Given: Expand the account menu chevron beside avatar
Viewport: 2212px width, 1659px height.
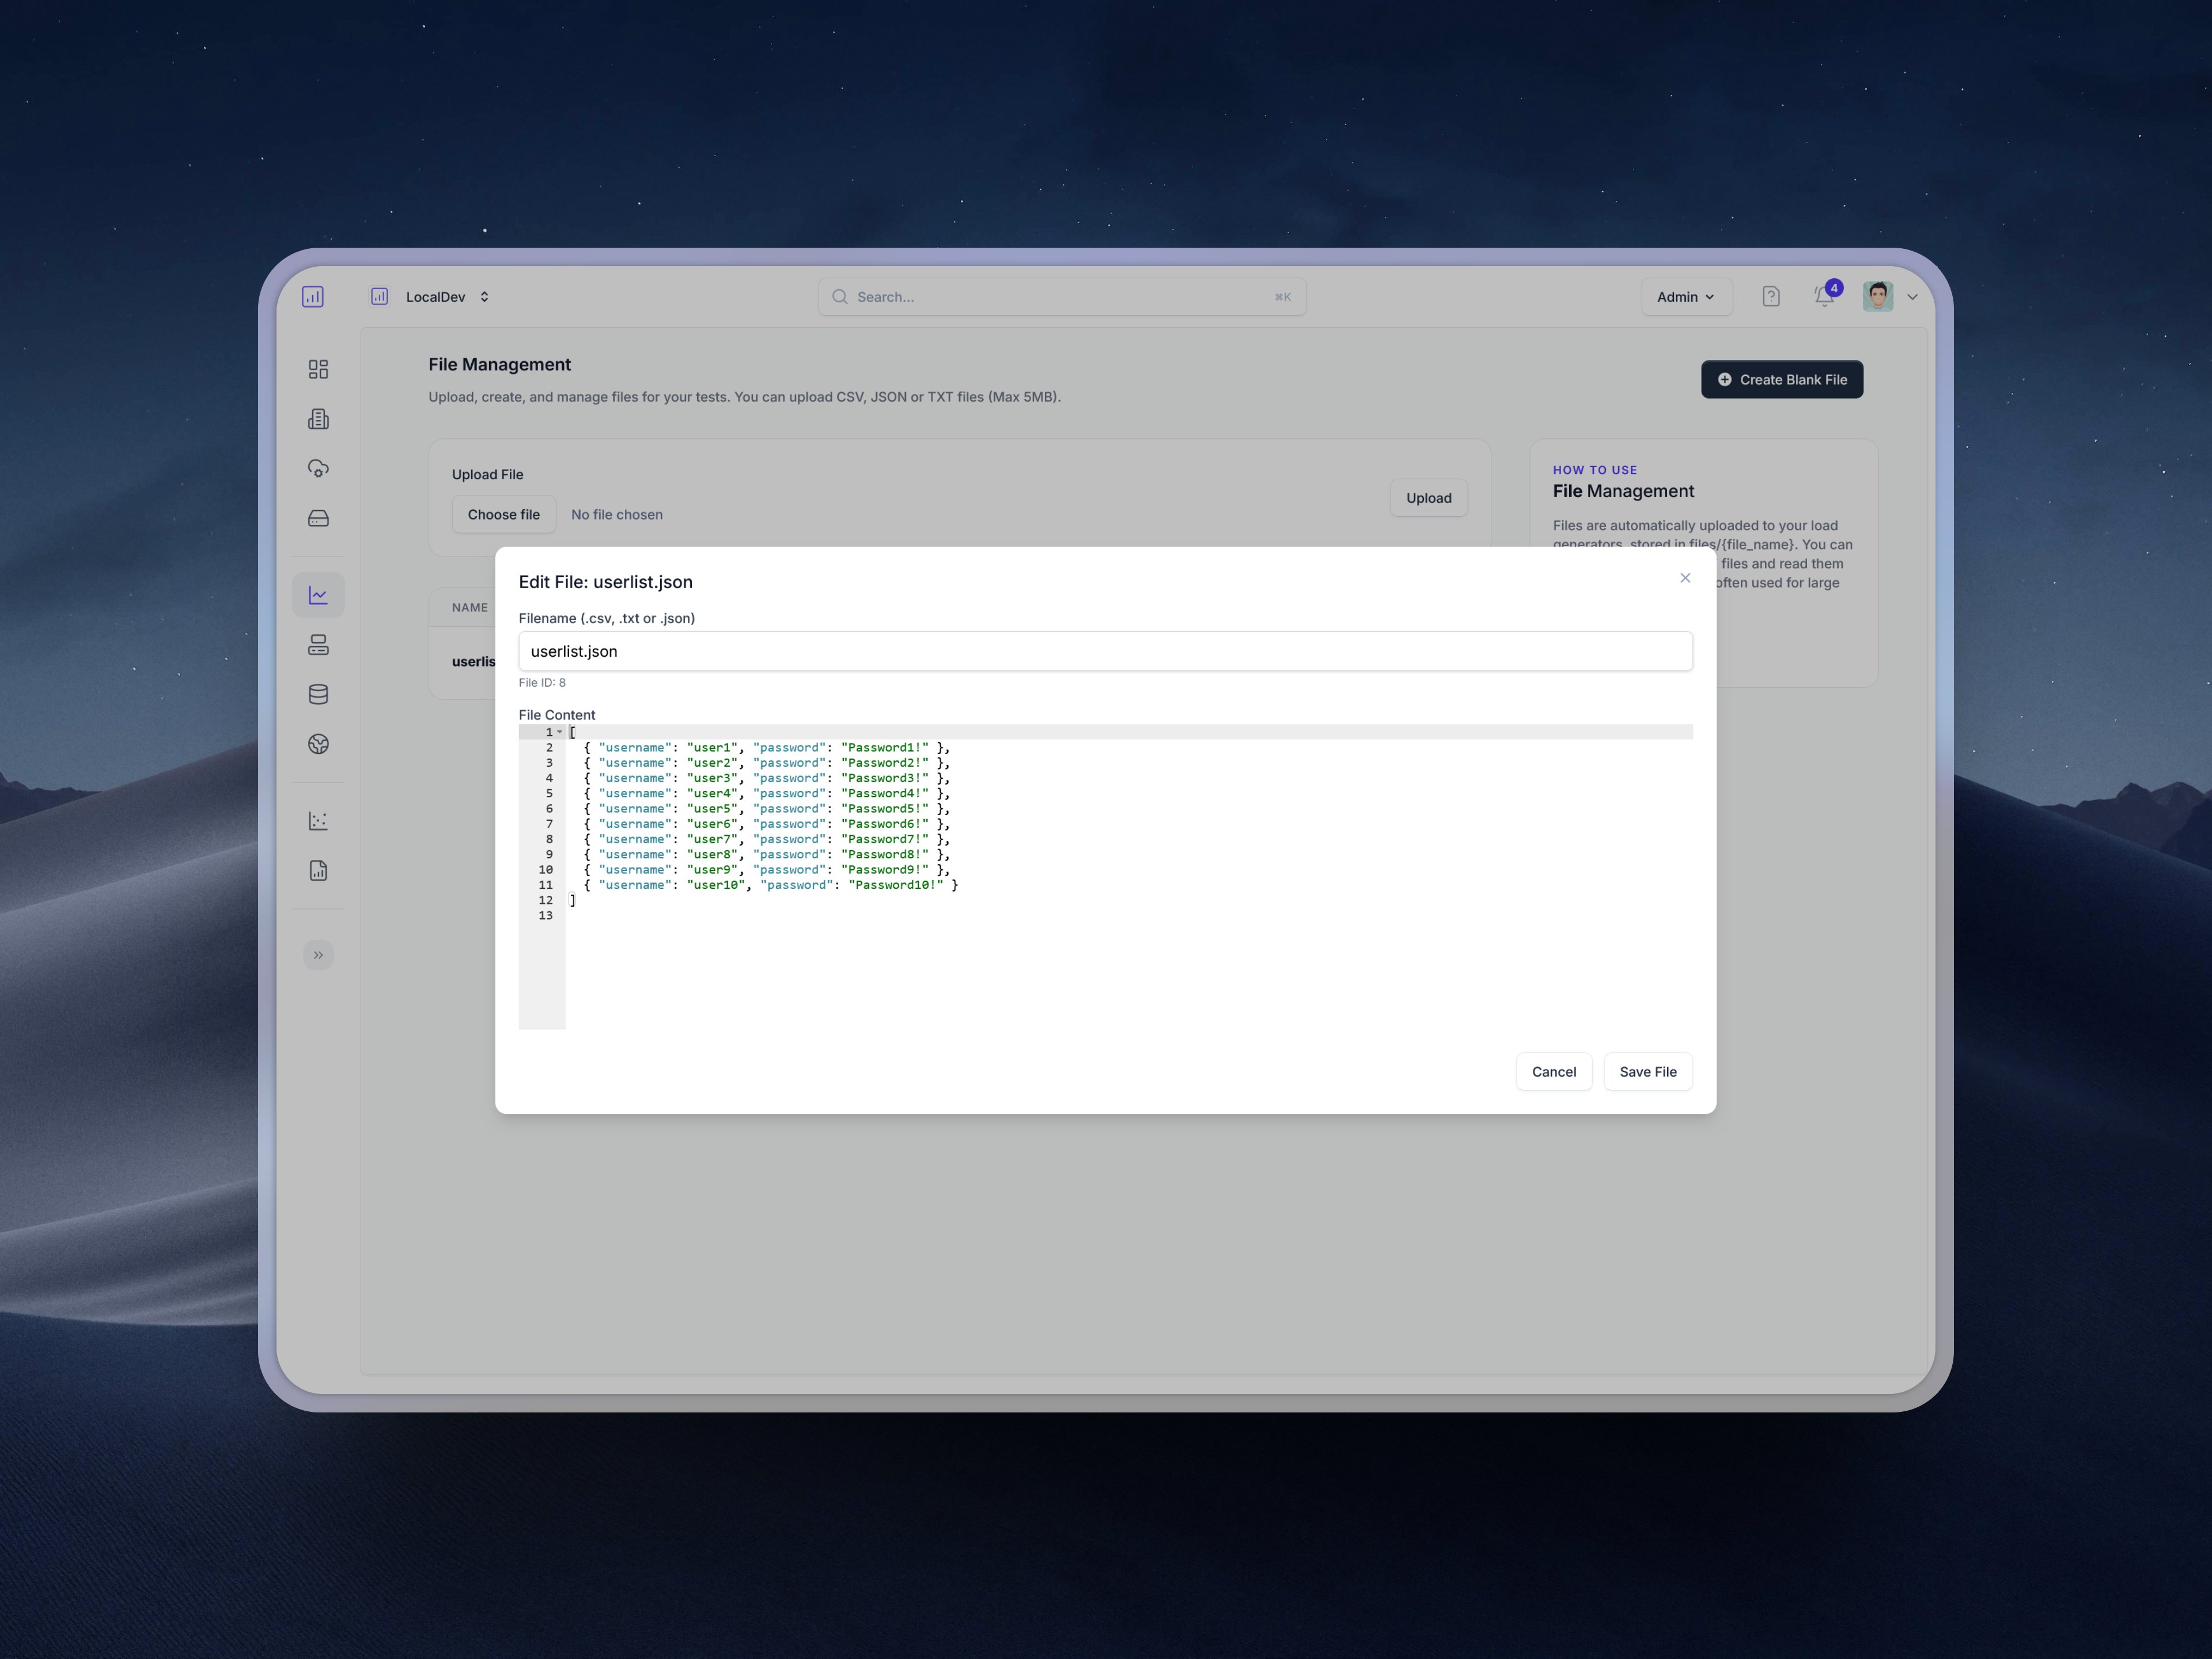Looking at the screenshot, I should (1912, 297).
